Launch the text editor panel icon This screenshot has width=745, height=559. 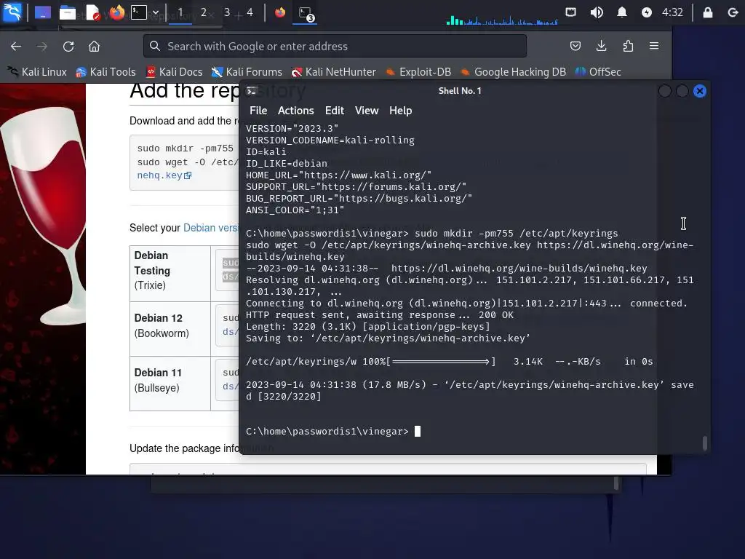[92, 12]
